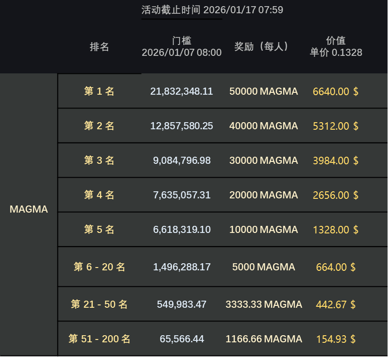Select the 第 51 - 200 名 rank row
Viewport: 388px width, 357px height.
point(99,339)
